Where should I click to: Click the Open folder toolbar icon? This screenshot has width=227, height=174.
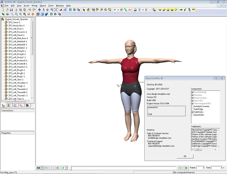pos(7,10)
